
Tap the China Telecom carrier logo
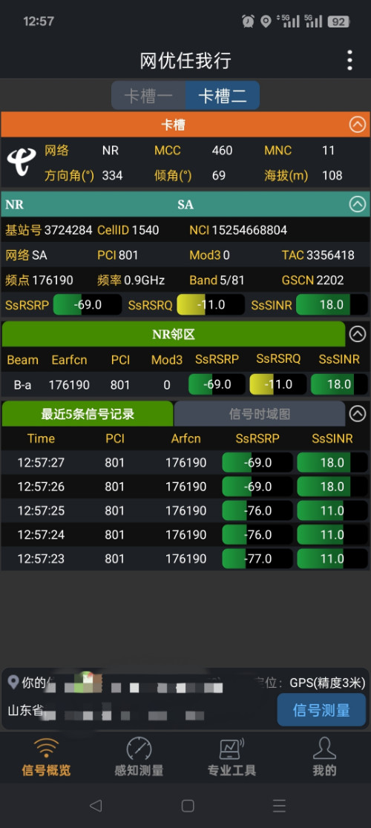click(x=22, y=162)
